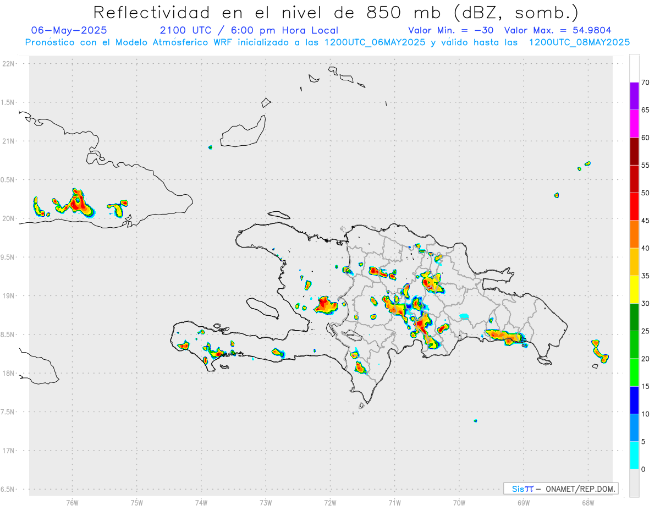Click the '10' value on the color scale
Screen dimensions: 660x510
(646, 414)
